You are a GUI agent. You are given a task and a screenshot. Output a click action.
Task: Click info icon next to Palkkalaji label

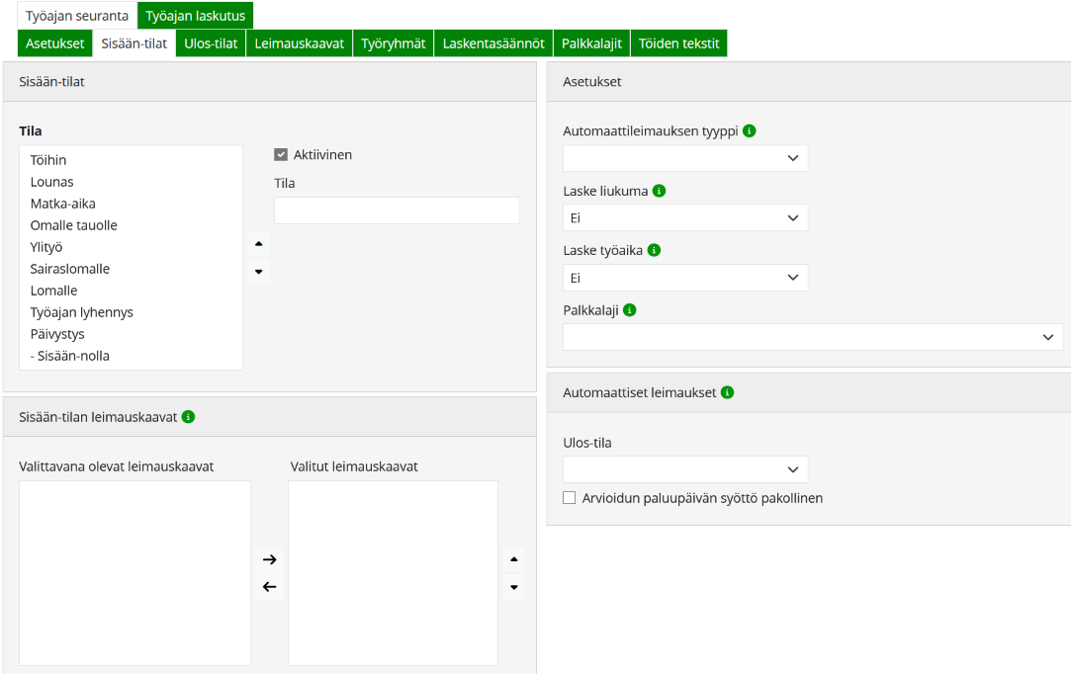tap(630, 309)
